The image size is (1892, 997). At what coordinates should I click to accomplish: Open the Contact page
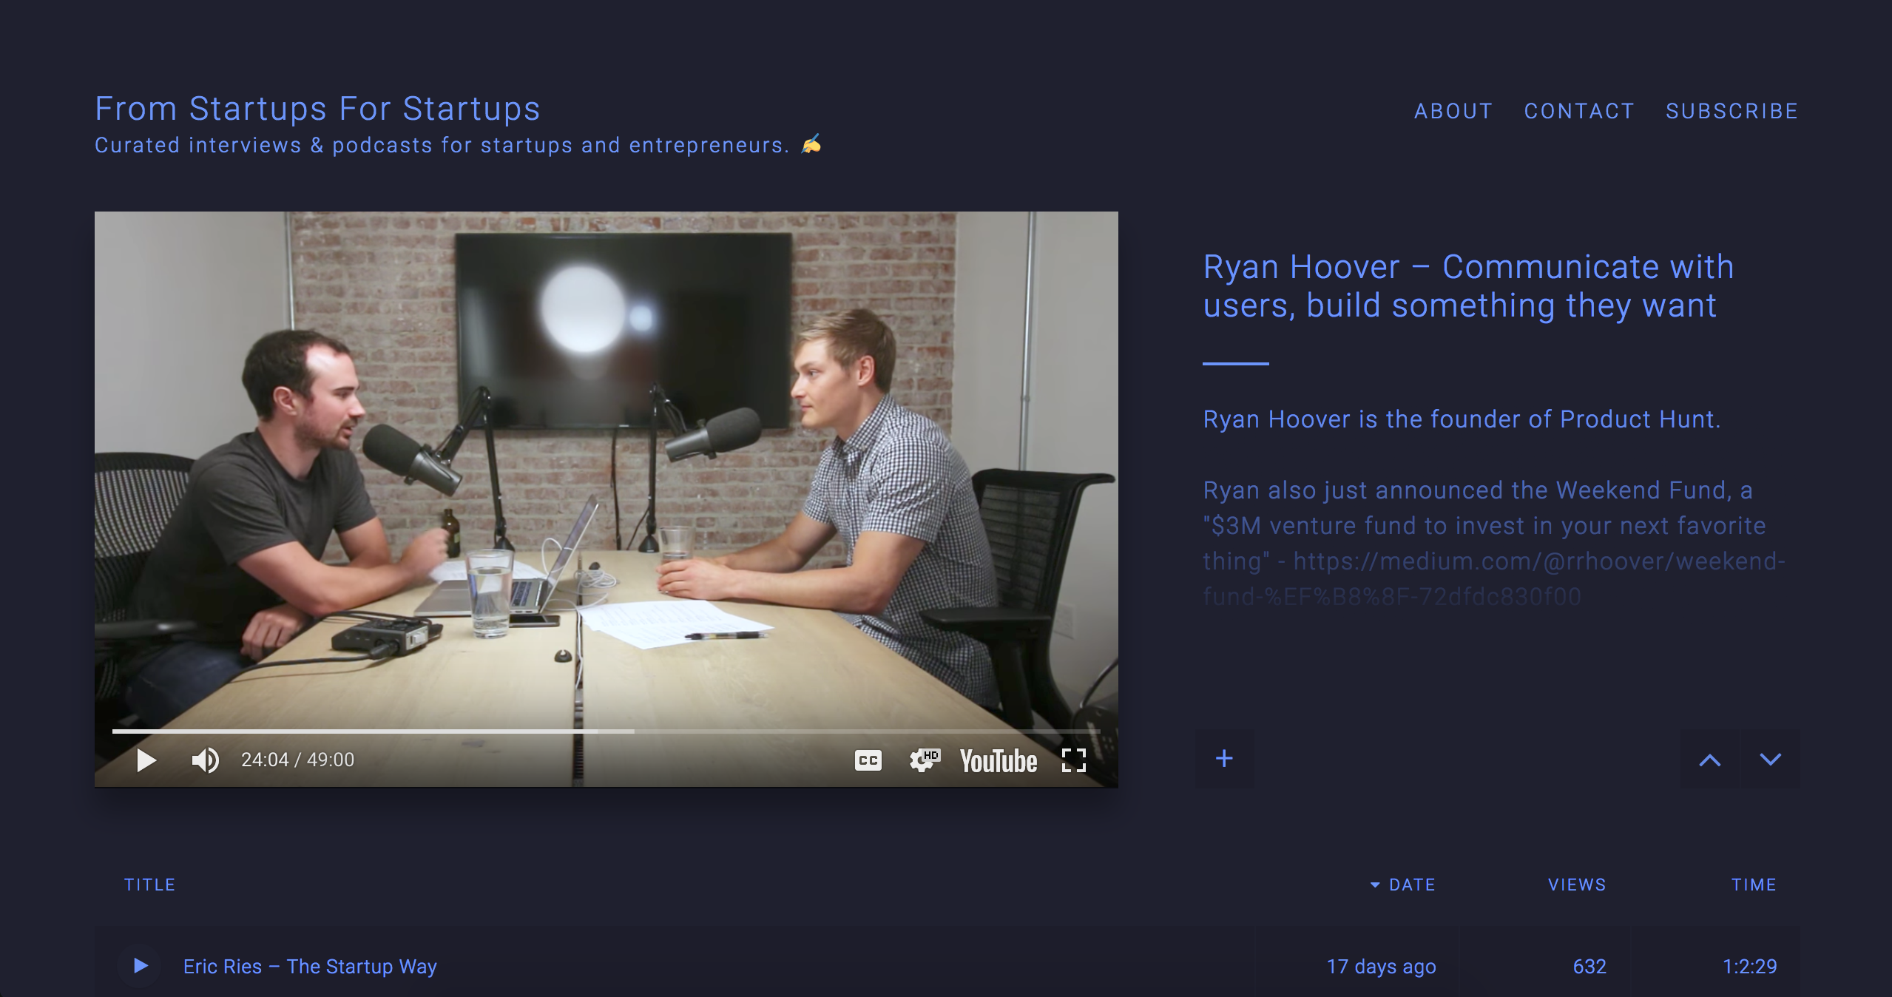[1579, 111]
